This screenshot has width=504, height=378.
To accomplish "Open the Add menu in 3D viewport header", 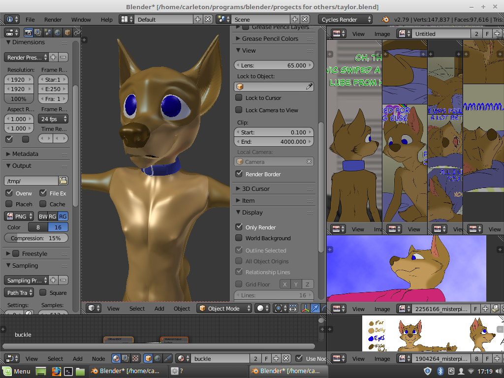I will coord(159,309).
